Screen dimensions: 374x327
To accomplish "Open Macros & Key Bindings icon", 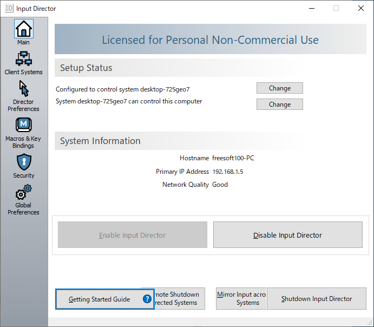I will (24, 125).
